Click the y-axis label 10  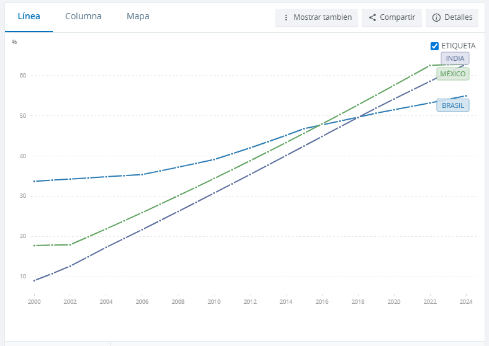23,277
